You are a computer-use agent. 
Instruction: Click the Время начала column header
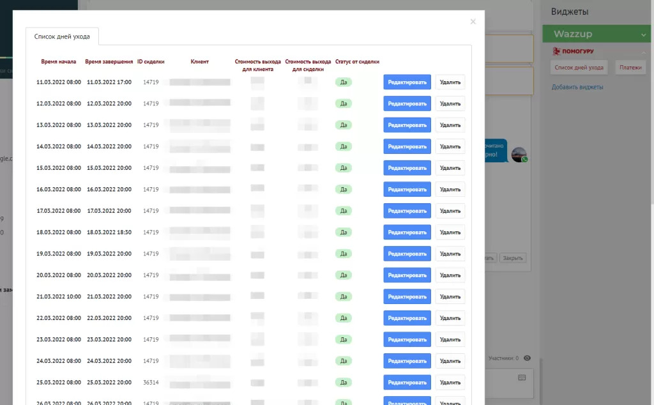pos(58,62)
